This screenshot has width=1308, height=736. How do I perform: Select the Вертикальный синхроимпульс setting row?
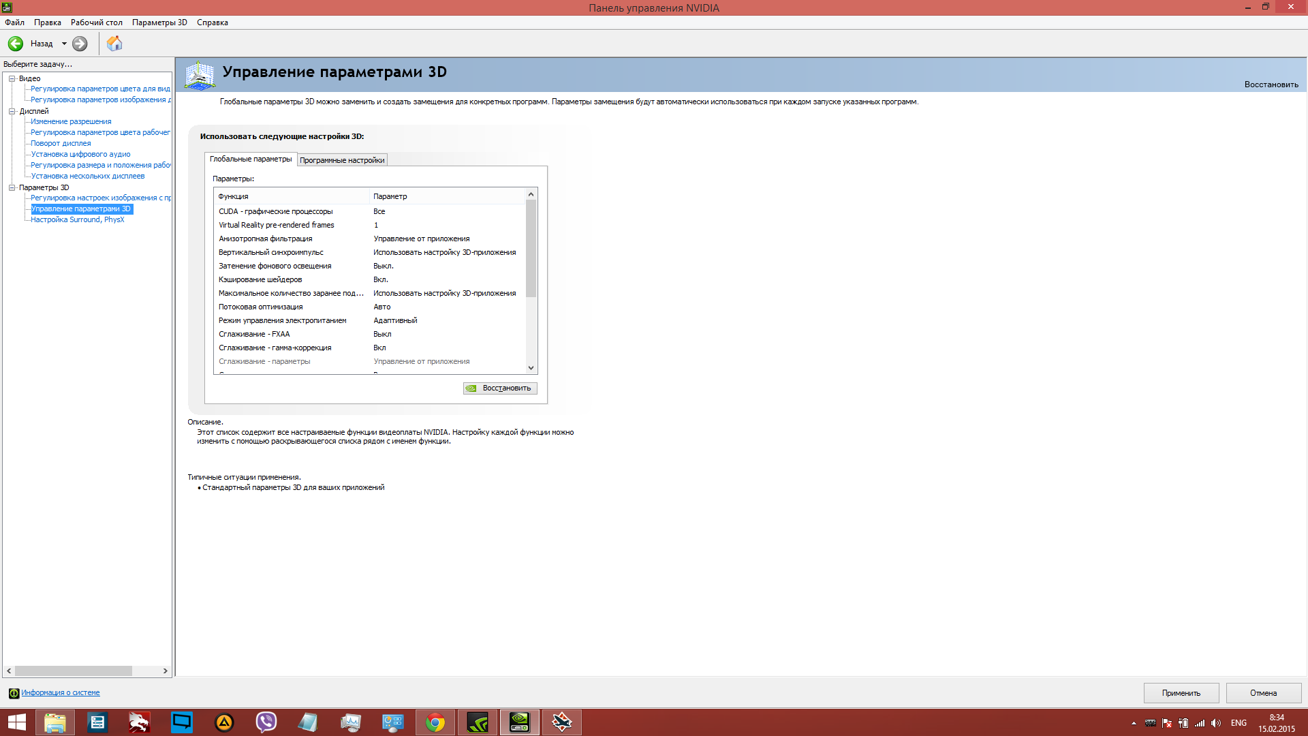(x=271, y=252)
